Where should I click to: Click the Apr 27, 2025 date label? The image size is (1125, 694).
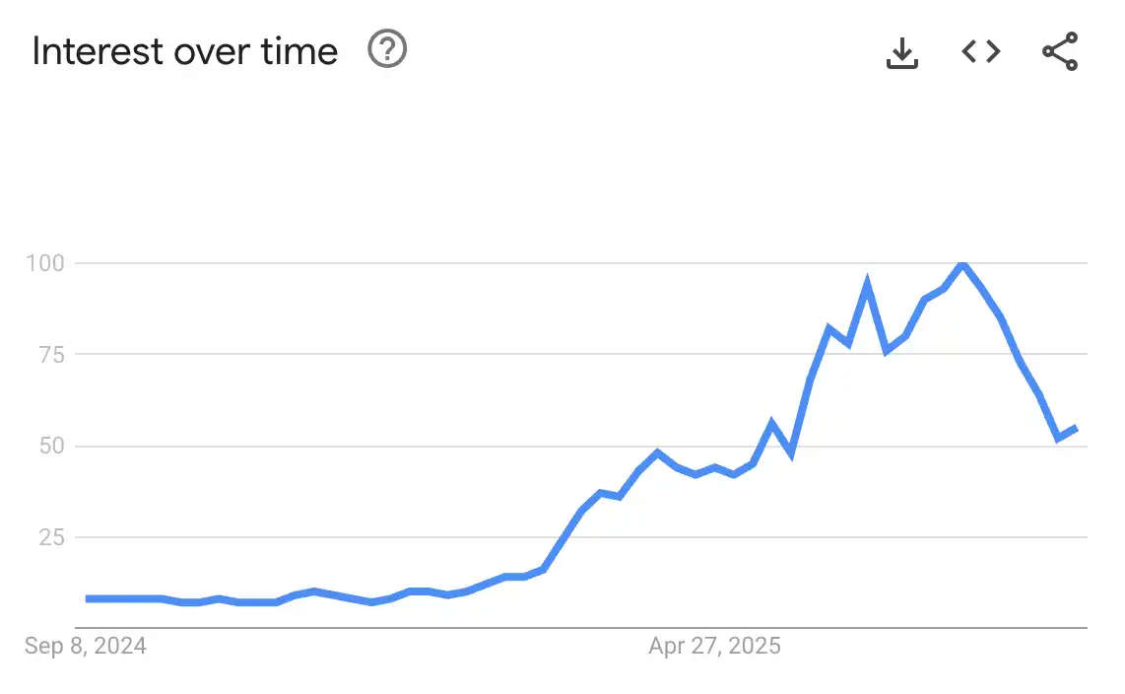714,647
